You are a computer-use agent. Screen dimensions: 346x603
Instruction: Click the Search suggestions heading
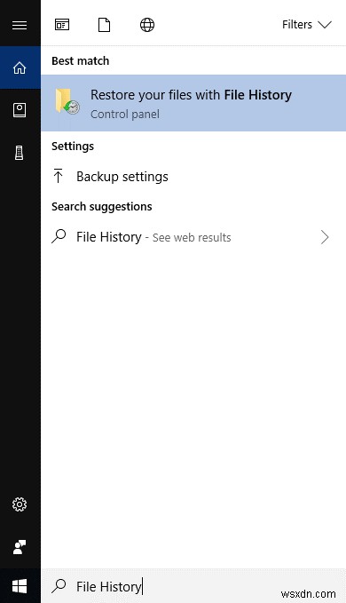tap(102, 207)
